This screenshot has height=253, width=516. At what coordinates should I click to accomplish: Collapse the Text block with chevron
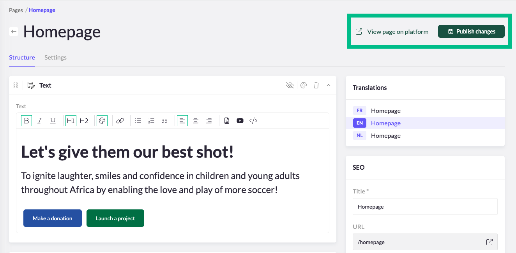coord(329,85)
